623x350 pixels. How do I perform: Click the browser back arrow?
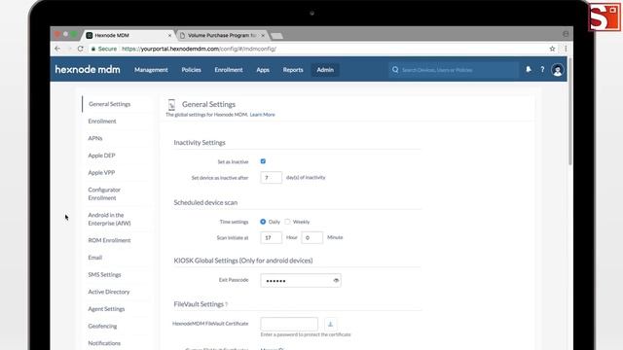(x=57, y=49)
